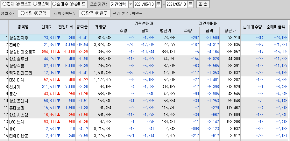
Task: Select the 삼성바이오로직 stock name
Action: click(22, 52)
